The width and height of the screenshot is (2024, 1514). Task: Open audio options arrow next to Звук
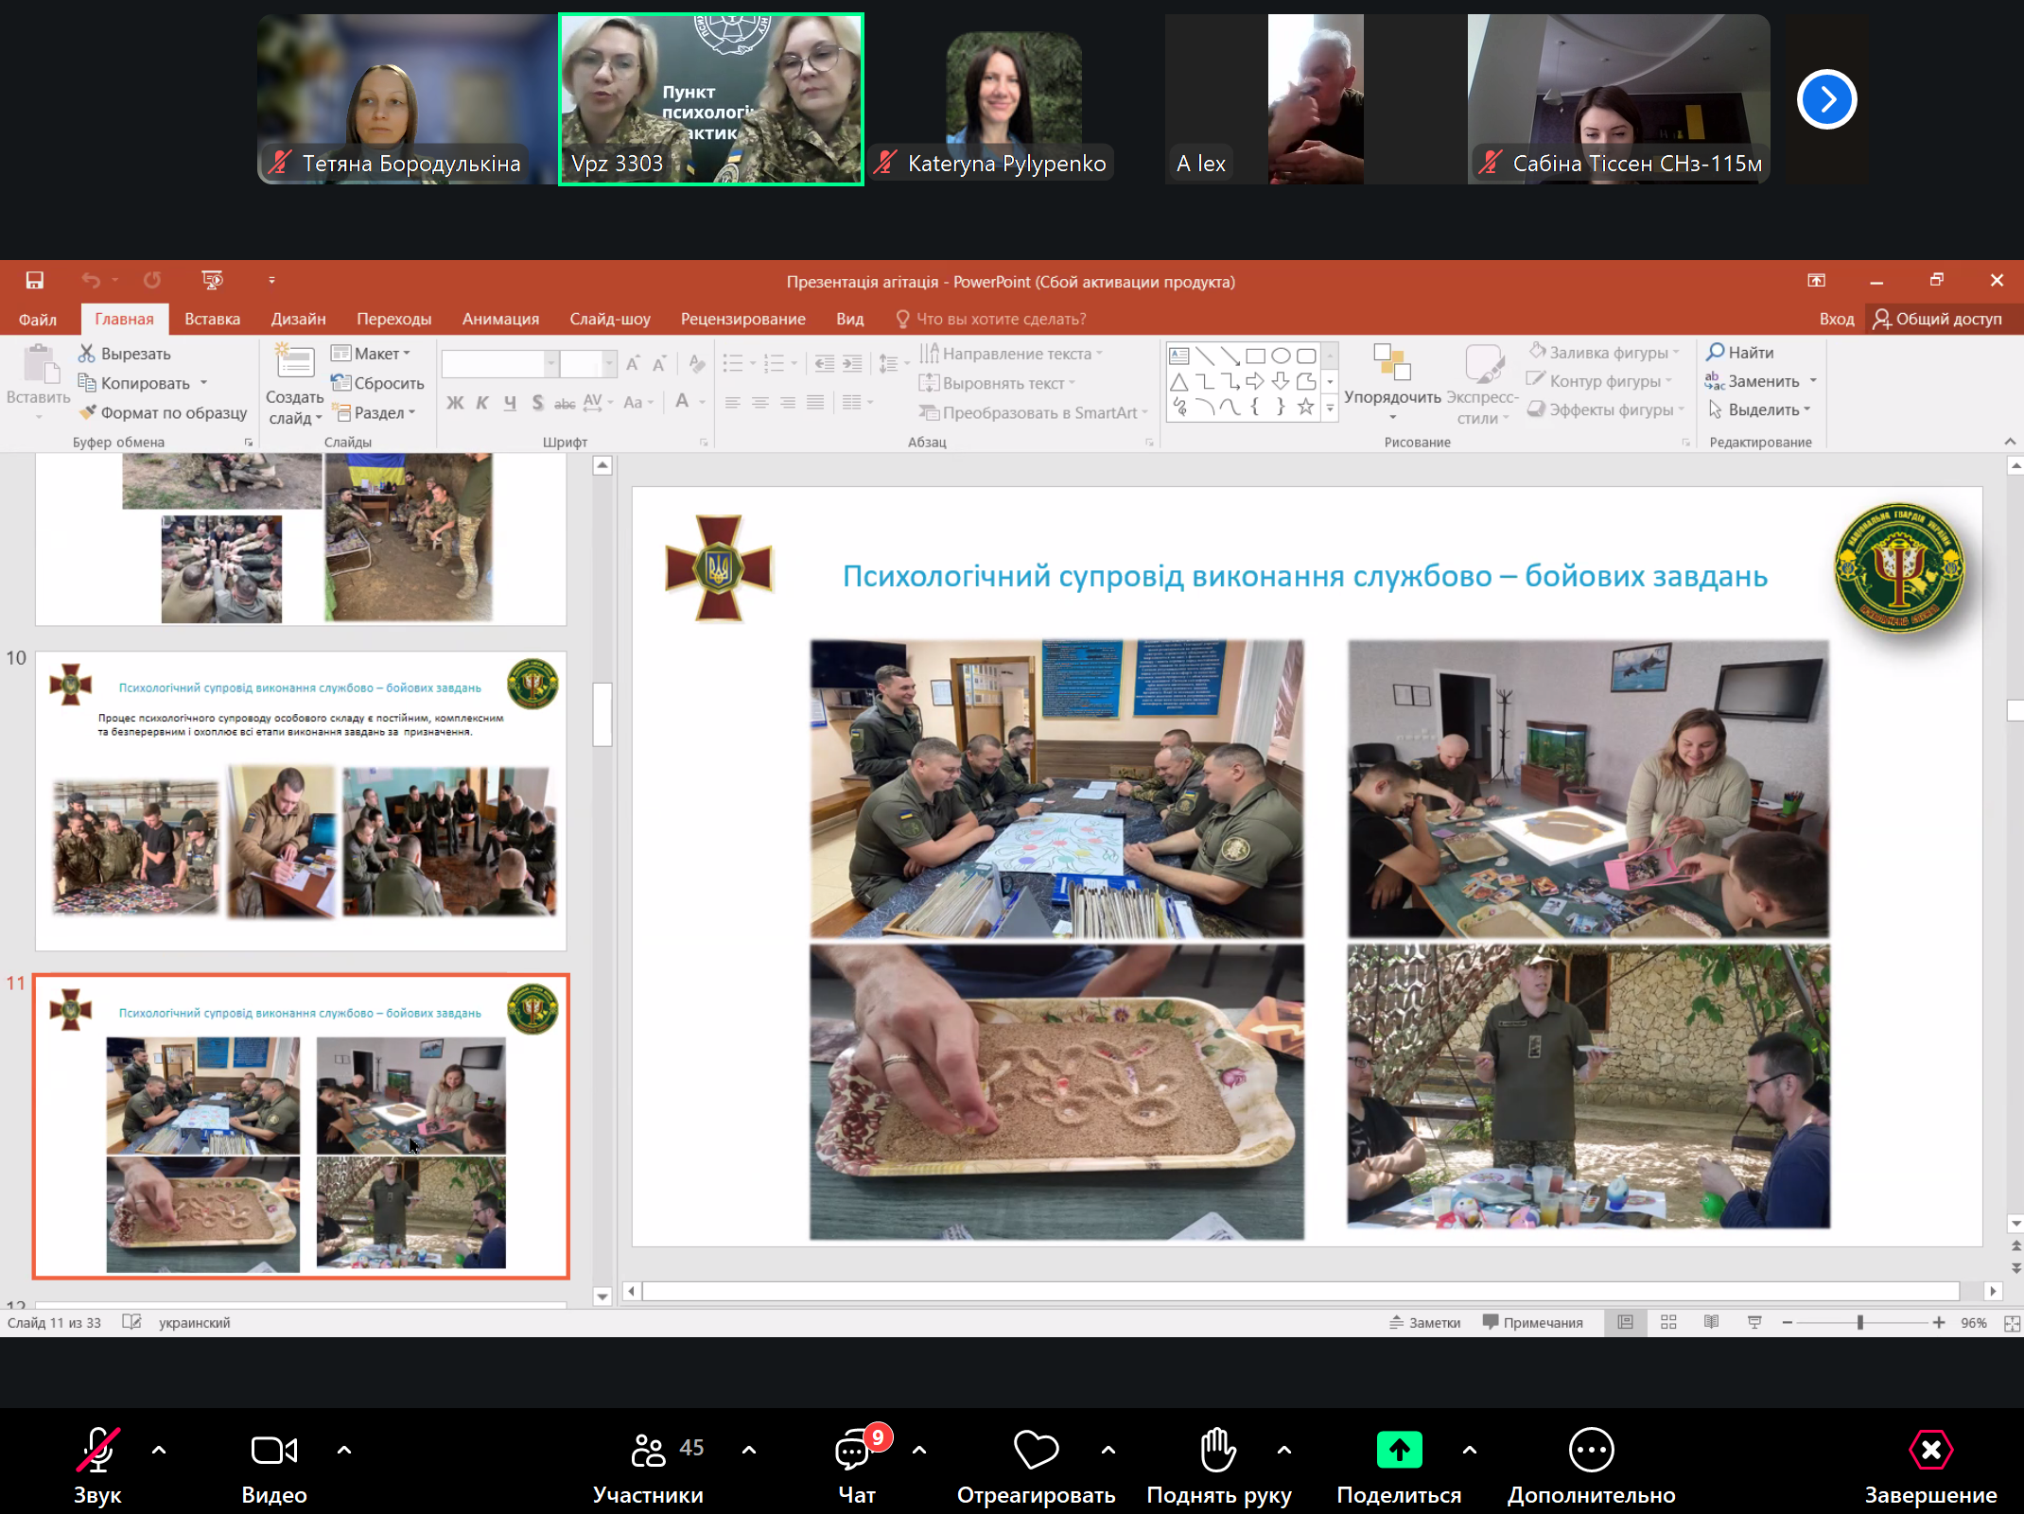[x=159, y=1449]
